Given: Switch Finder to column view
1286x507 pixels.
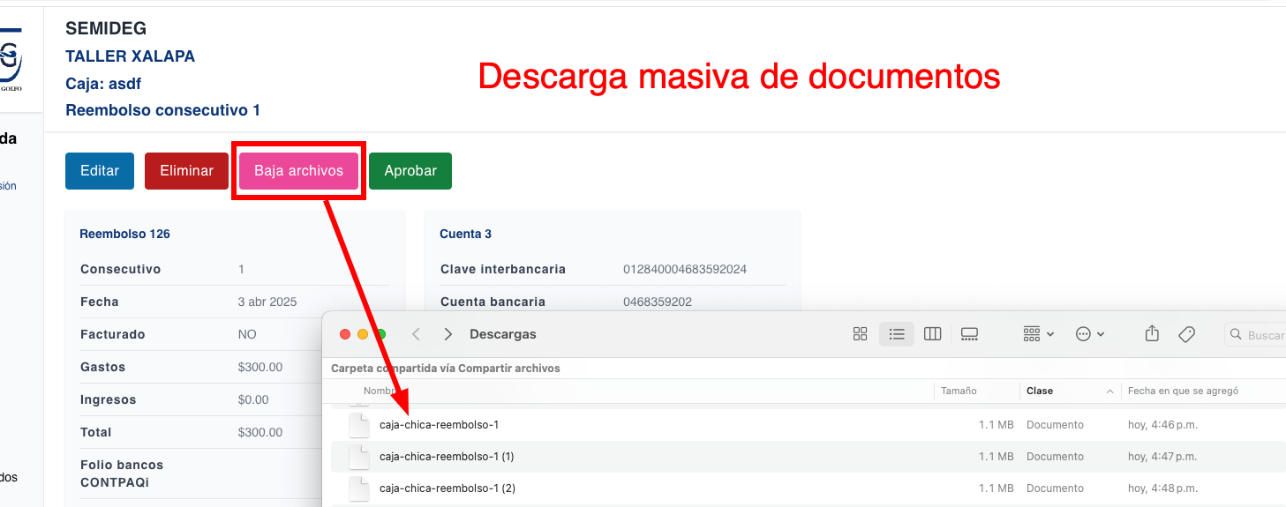Looking at the screenshot, I should pyautogui.click(x=932, y=334).
